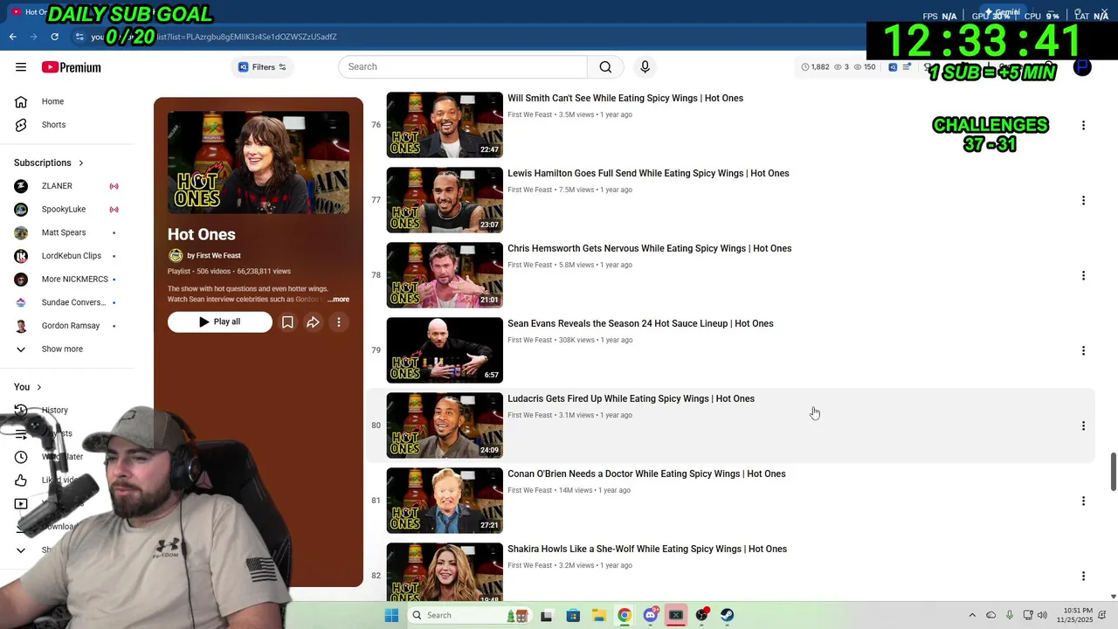Expand the You section
The width and height of the screenshot is (1118, 629).
point(28,387)
